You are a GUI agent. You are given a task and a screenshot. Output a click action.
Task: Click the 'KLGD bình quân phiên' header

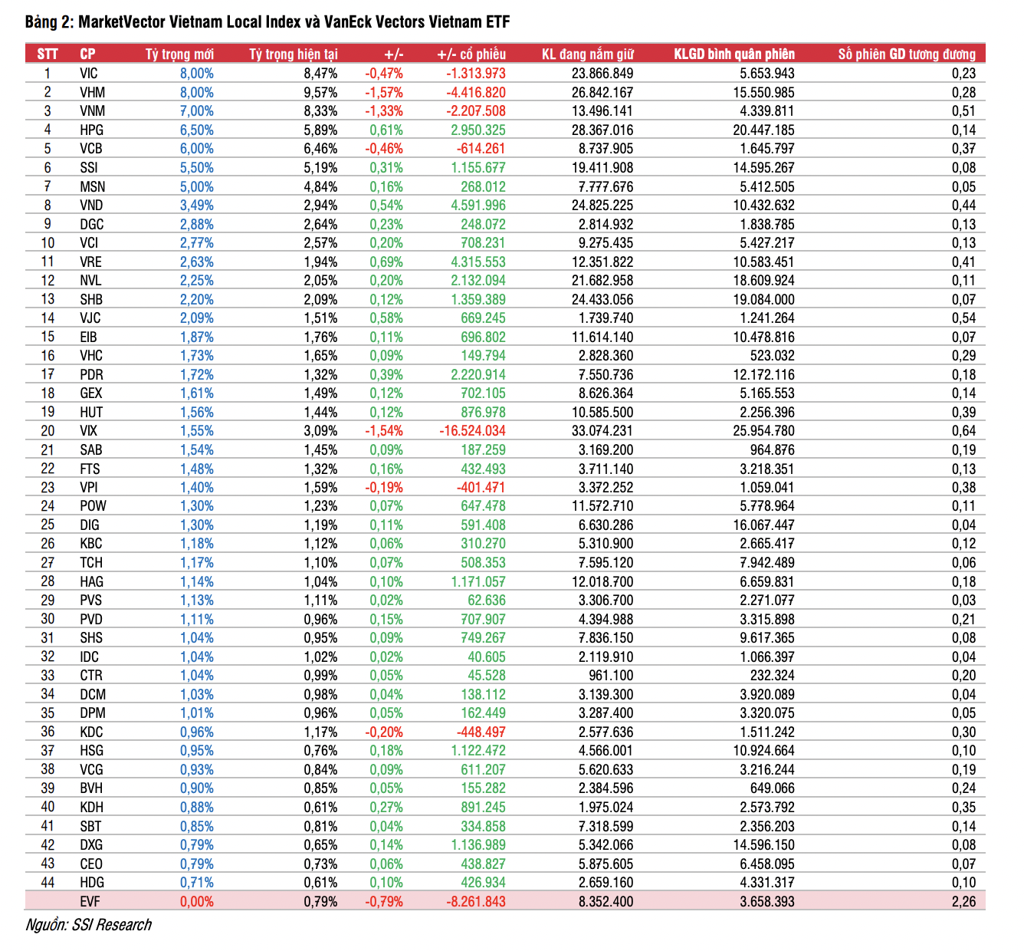734,54
